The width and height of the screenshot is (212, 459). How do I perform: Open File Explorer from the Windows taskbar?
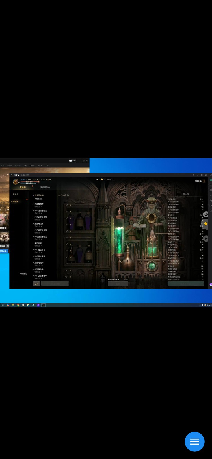click(13, 305)
